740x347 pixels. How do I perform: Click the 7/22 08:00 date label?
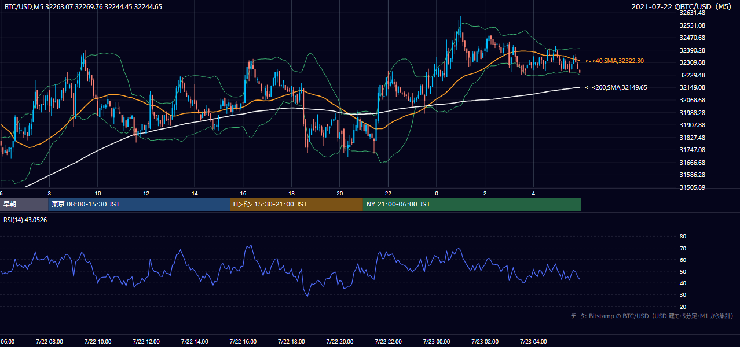(49, 342)
